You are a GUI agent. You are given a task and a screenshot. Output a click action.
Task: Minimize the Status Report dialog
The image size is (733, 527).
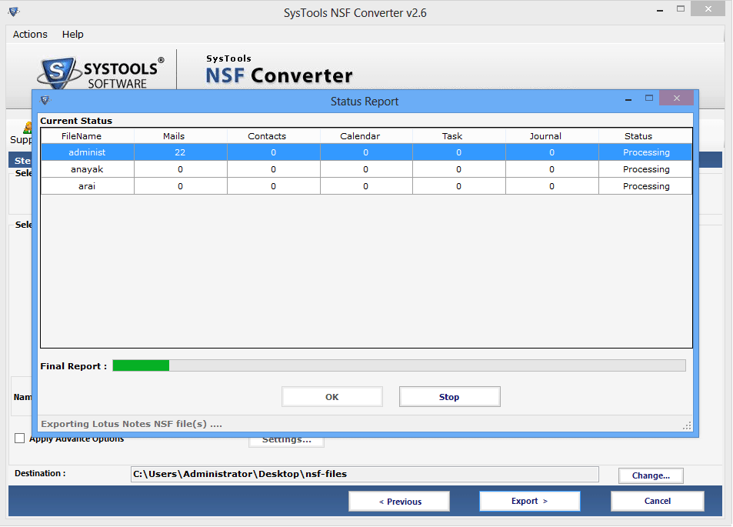point(629,98)
